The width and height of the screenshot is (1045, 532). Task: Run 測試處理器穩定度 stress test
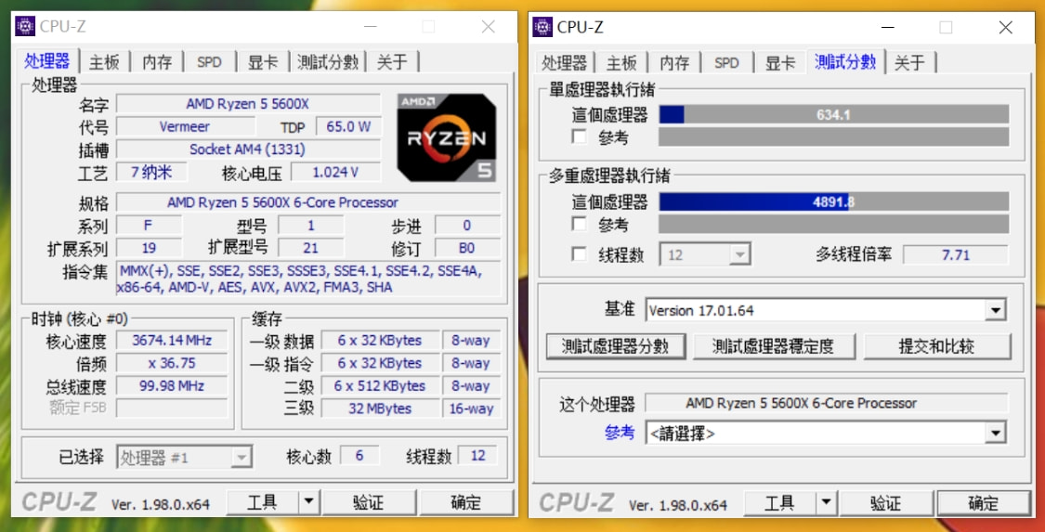tap(774, 346)
